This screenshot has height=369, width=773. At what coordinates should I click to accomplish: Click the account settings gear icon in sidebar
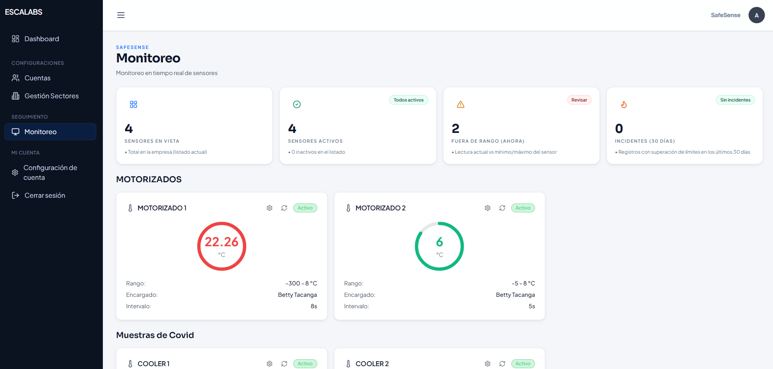15,172
